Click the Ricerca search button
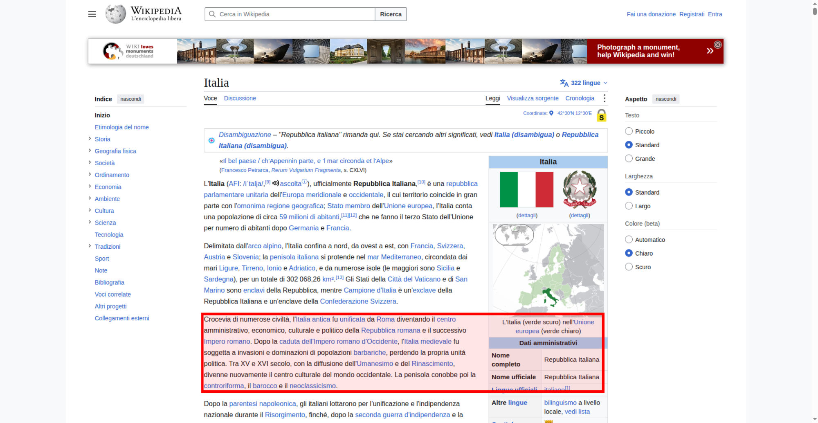Viewport: 818px width, 423px height. tap(391, 14)
